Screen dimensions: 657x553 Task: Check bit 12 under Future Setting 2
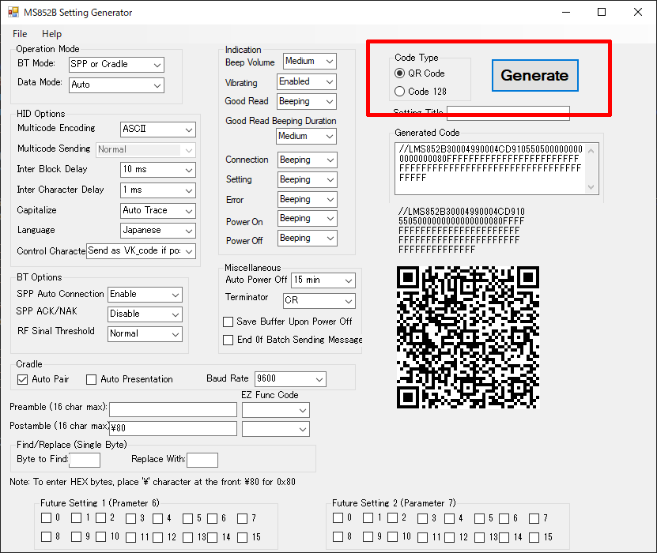(449, 537)
